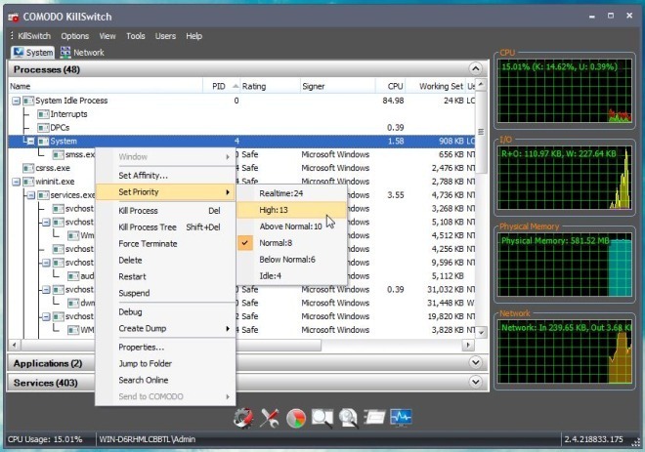The image size is (645, 452).
Task: Click the gear with red arrow toolbar icon
Action: pyautogui.click(x=243, y=418)
